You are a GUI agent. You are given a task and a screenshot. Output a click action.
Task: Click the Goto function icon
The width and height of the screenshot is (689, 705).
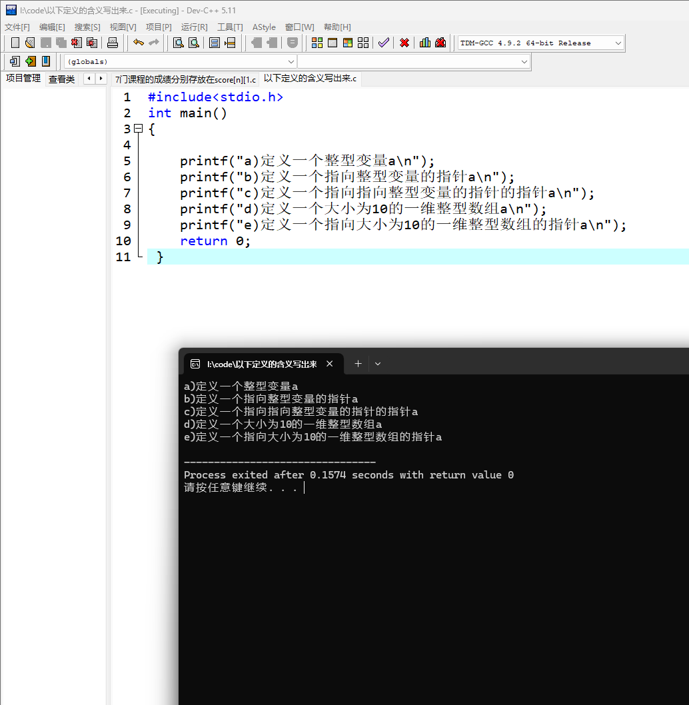click(215, 43)
